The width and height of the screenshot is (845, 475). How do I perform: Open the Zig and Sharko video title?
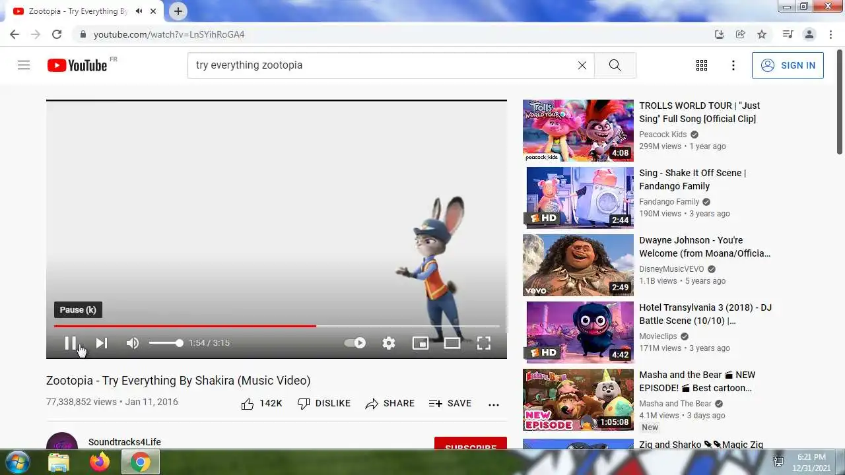(x=701, y=445)
